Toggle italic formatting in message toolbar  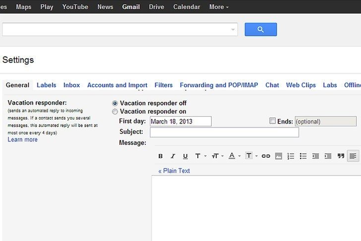pos(173,156)
